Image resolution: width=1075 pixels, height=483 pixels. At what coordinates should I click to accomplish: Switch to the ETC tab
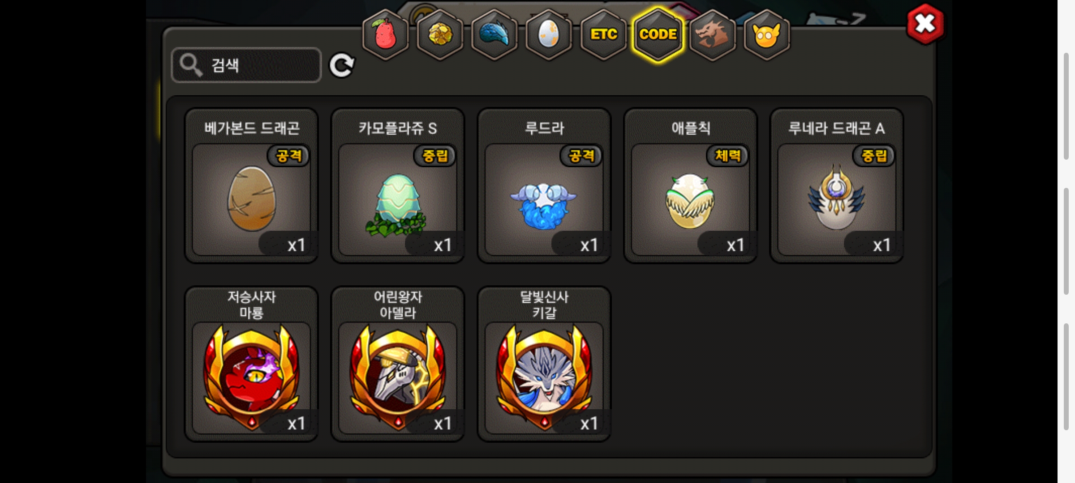point(603,34)
